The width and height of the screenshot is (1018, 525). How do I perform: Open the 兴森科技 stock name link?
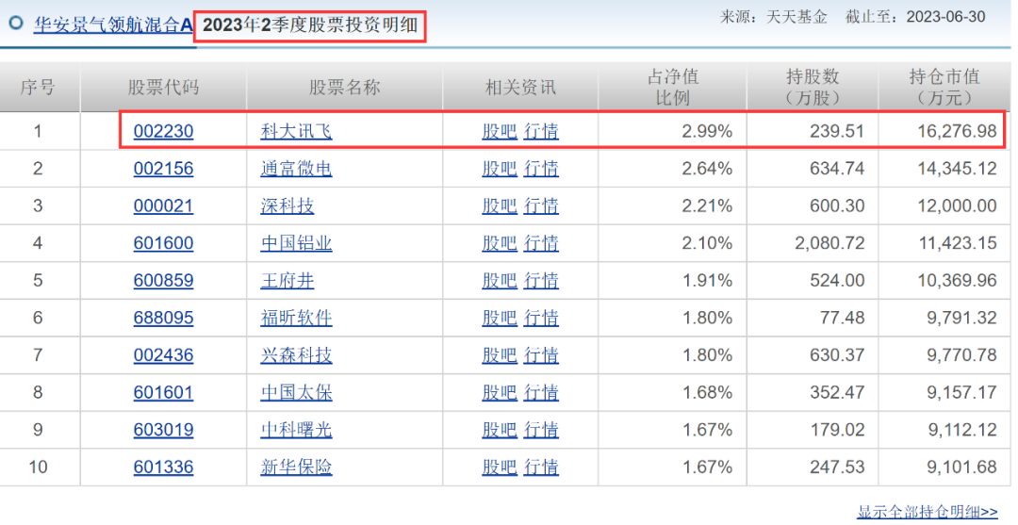tap(296, 355)
